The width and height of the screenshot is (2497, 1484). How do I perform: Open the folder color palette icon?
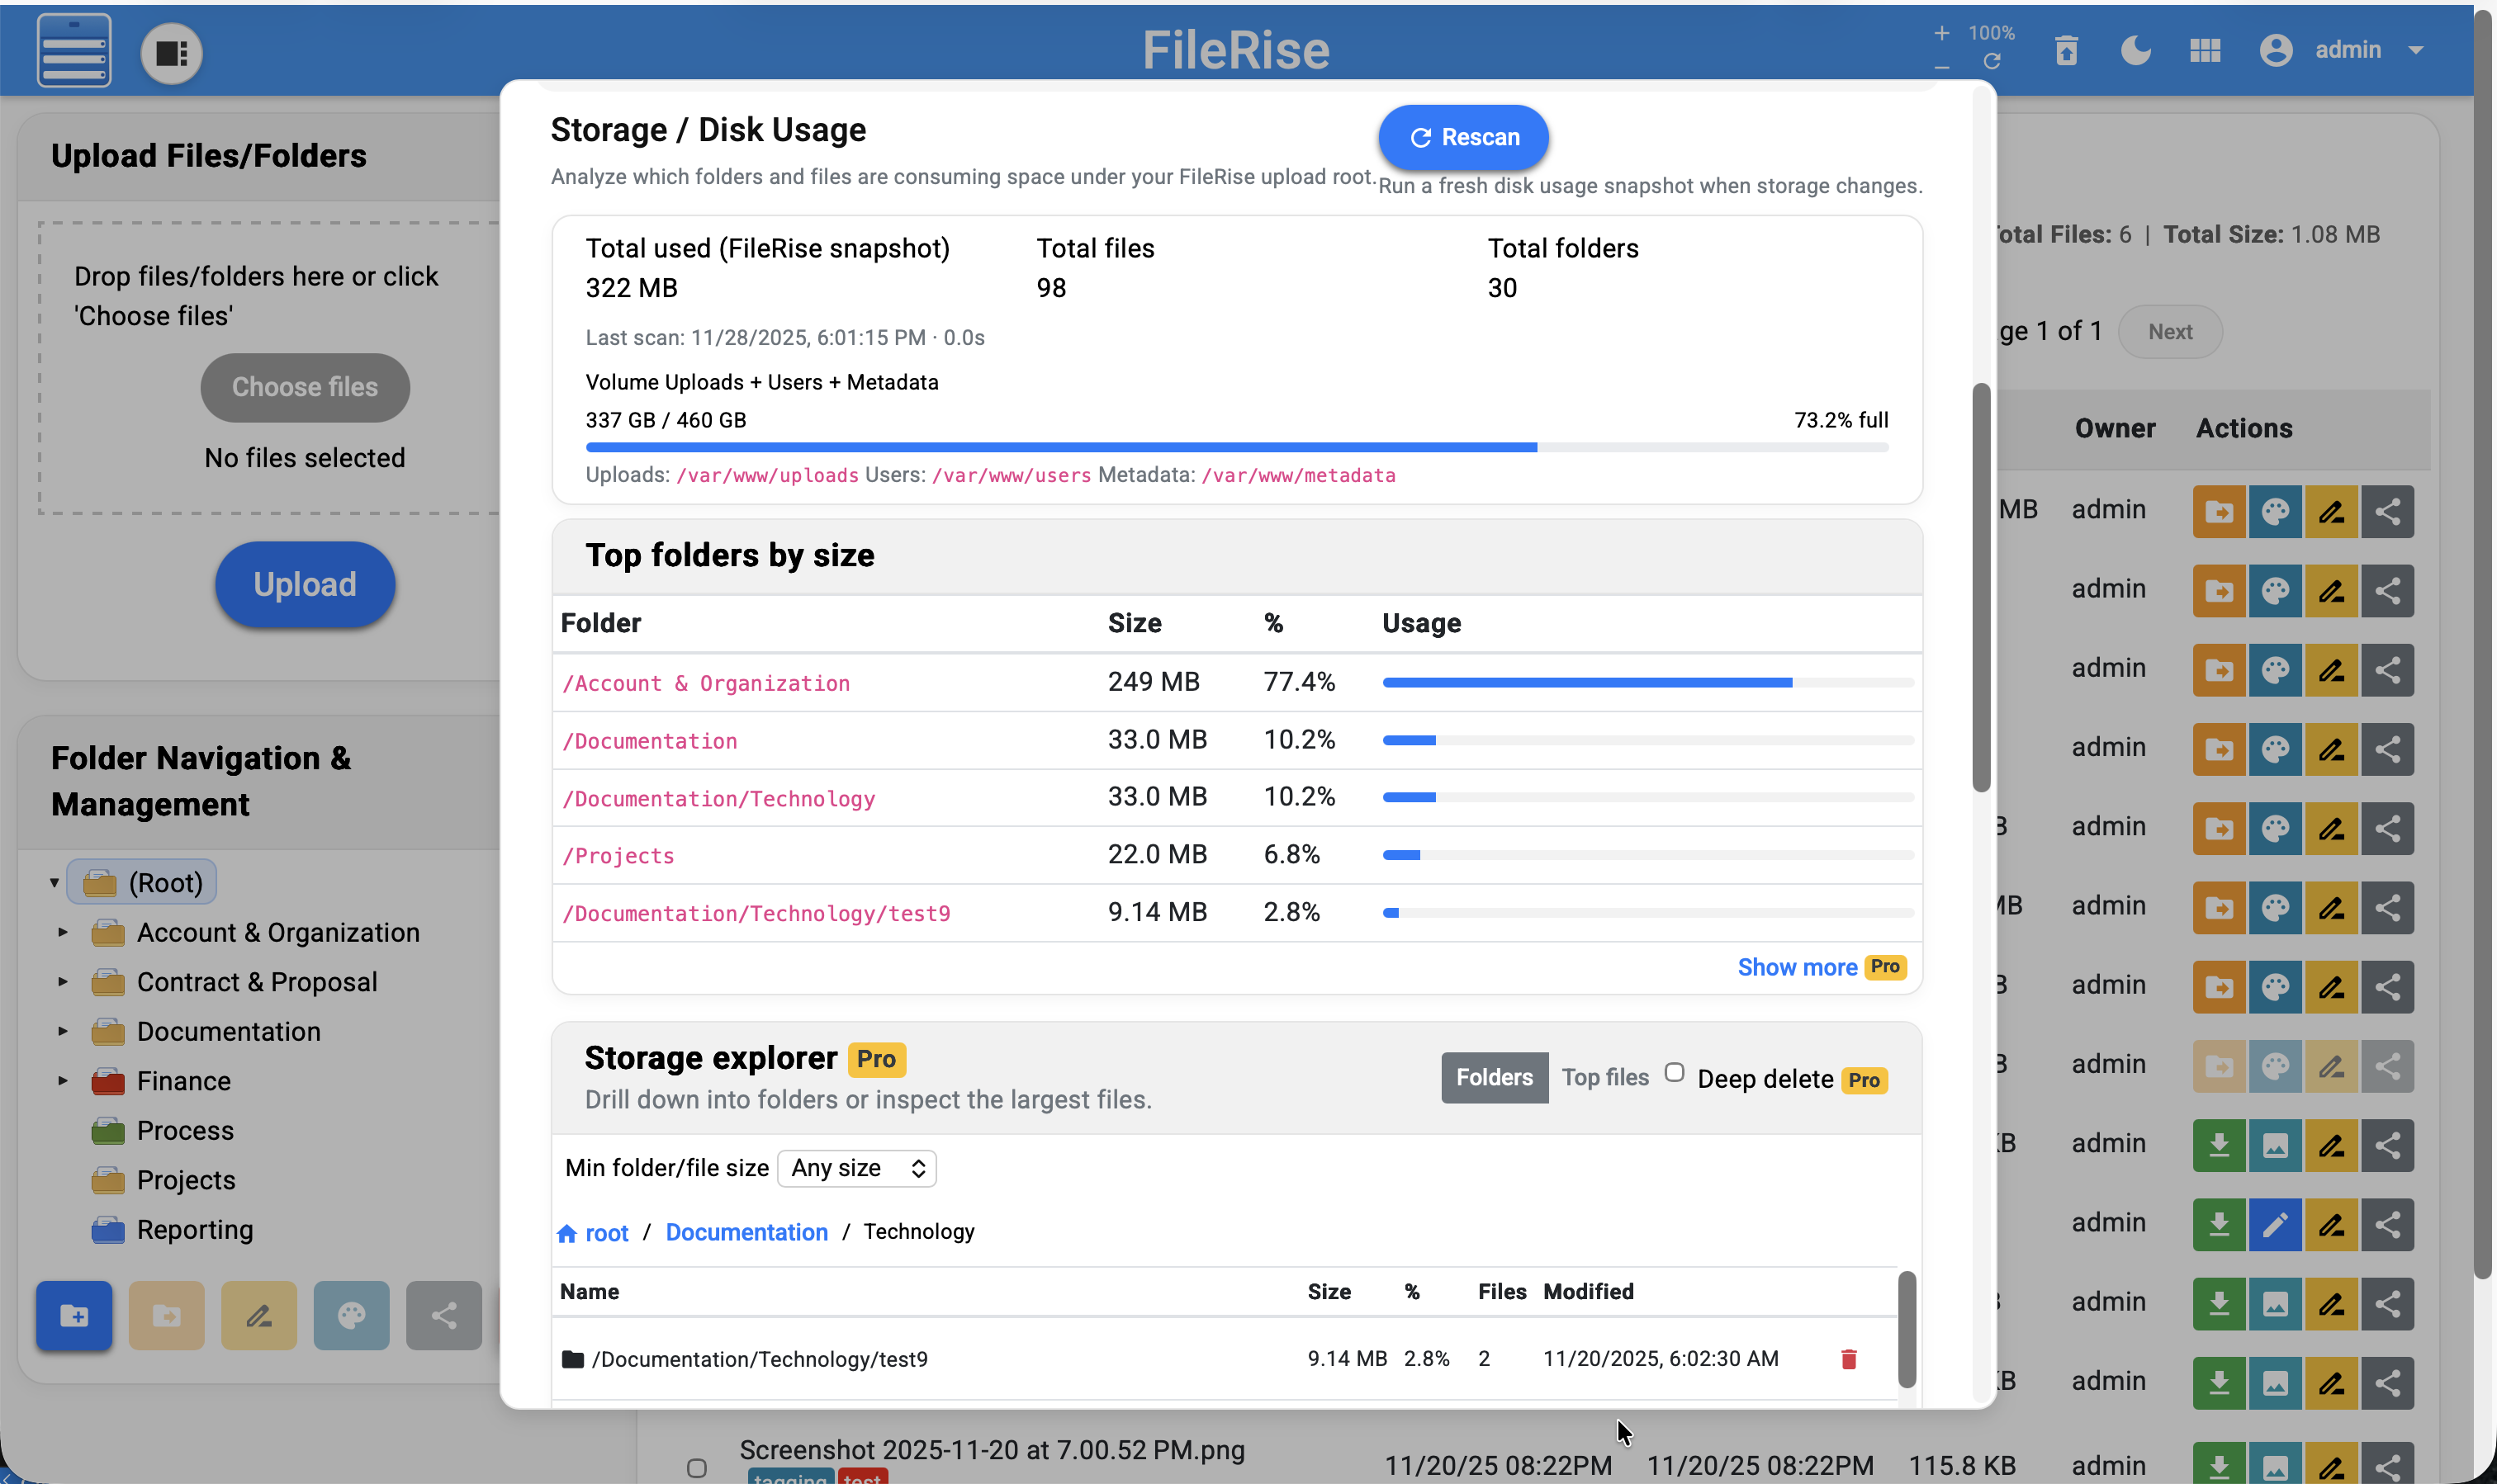pyautogui.click(x=351, y=1316)
